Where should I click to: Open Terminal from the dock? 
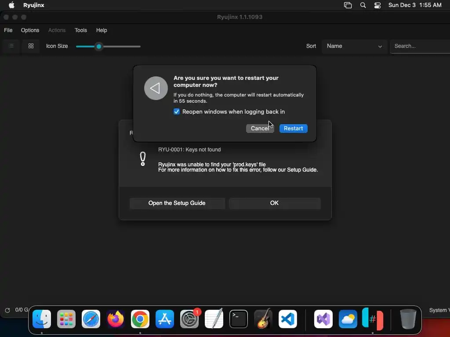coord(239,319)
